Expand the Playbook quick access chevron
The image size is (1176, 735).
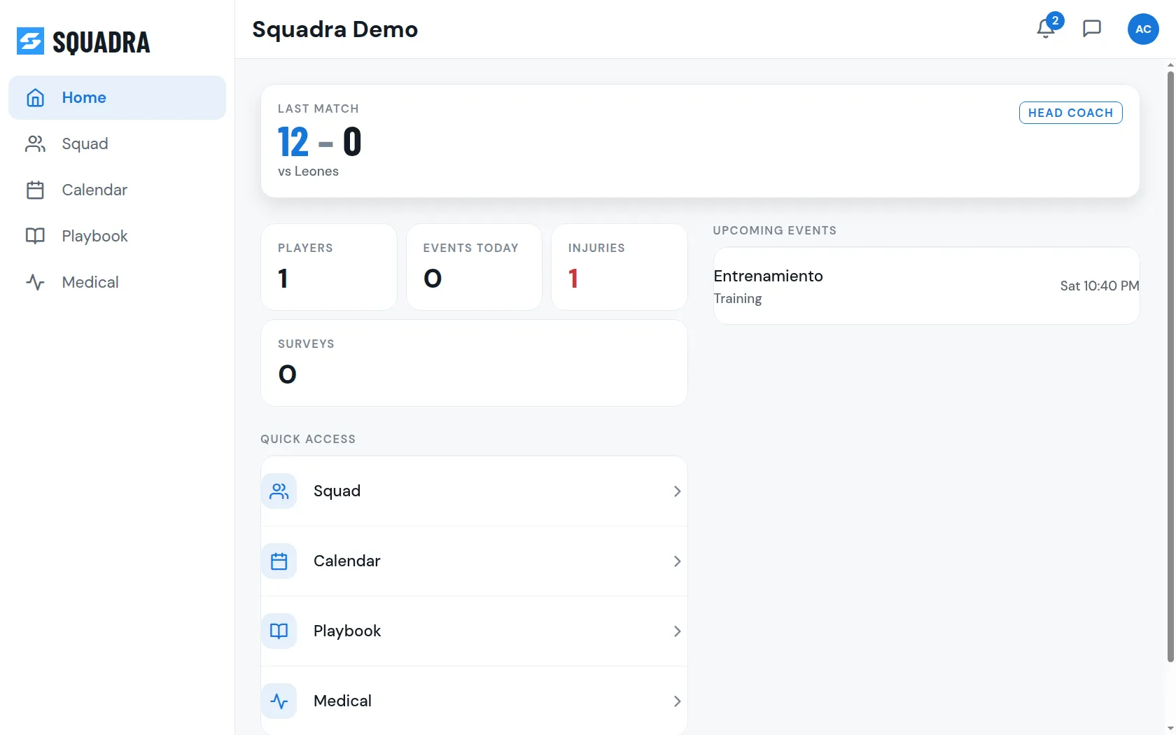pyautogui.click(x=677, y=631)
